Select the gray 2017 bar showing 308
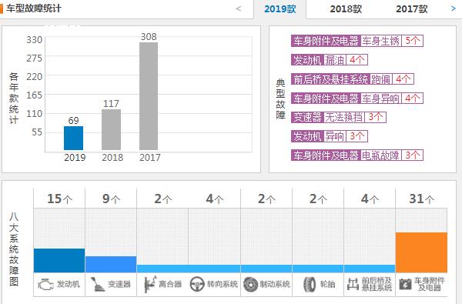462x304 pixels. [x=149, y=96]
